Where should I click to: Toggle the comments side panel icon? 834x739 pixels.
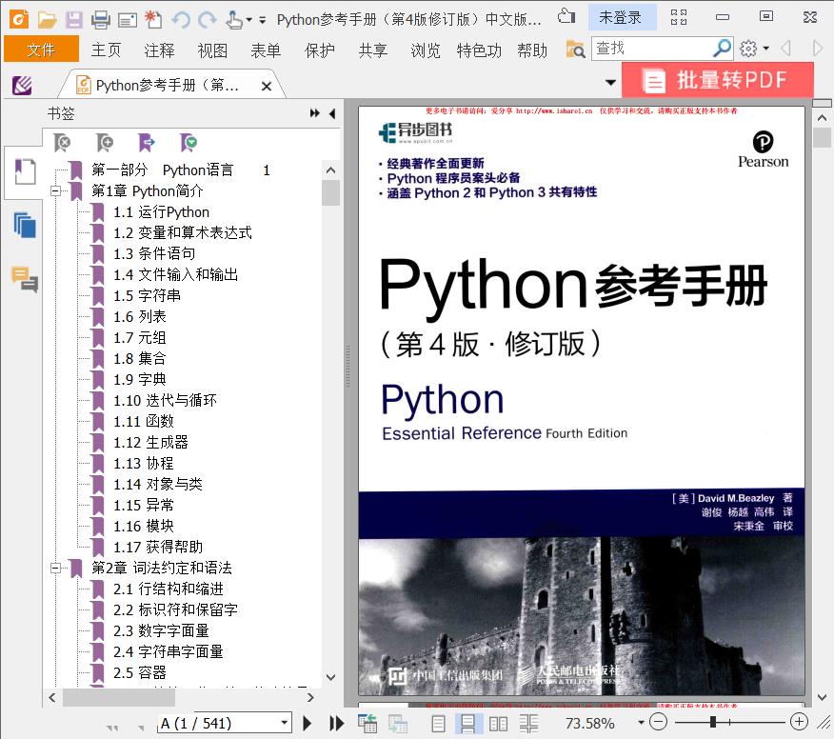[25, 279]
